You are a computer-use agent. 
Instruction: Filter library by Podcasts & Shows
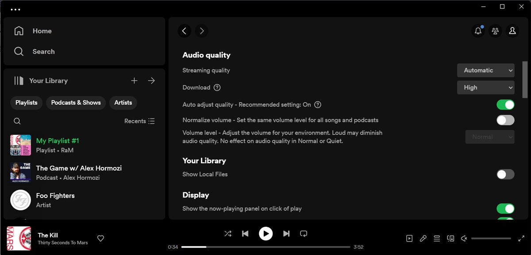click(x=75, y=103)
